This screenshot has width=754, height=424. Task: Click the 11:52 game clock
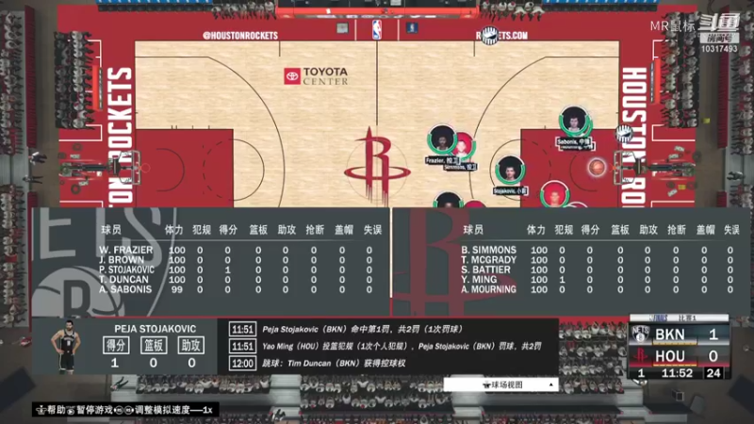point(677,373)
